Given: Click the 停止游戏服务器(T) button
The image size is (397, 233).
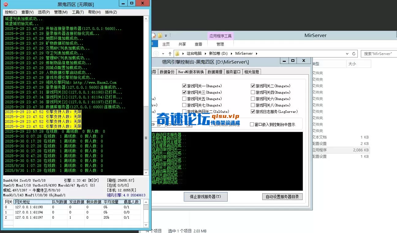Looking at the screenshot, I should [x=206, y=197].
